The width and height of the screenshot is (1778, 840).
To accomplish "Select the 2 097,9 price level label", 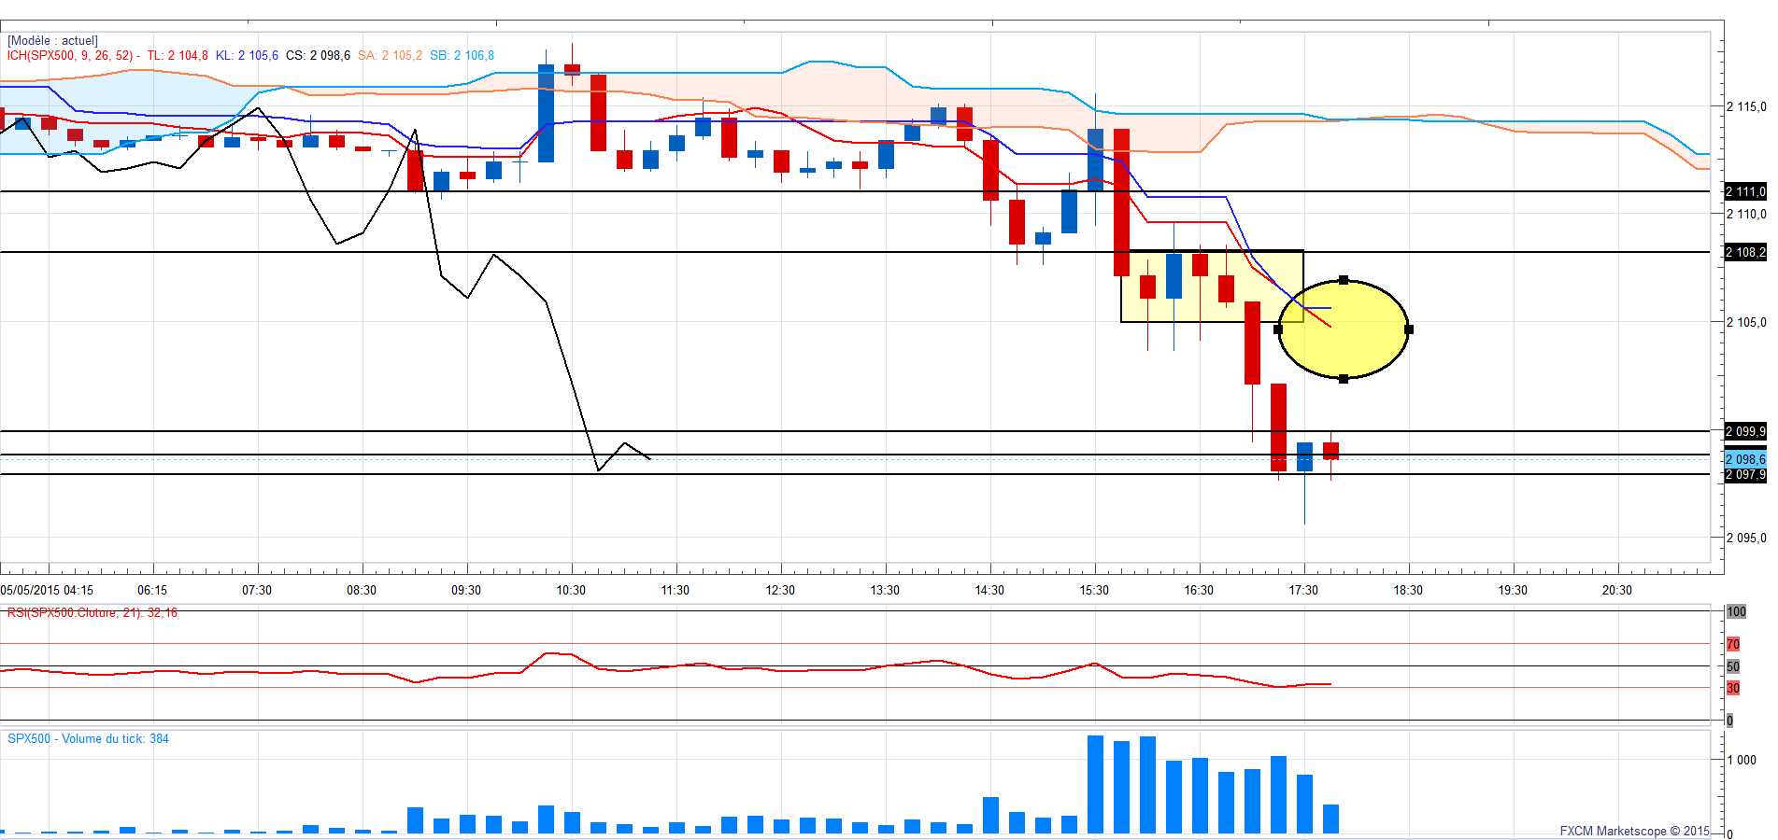I will pos(1745,475).
